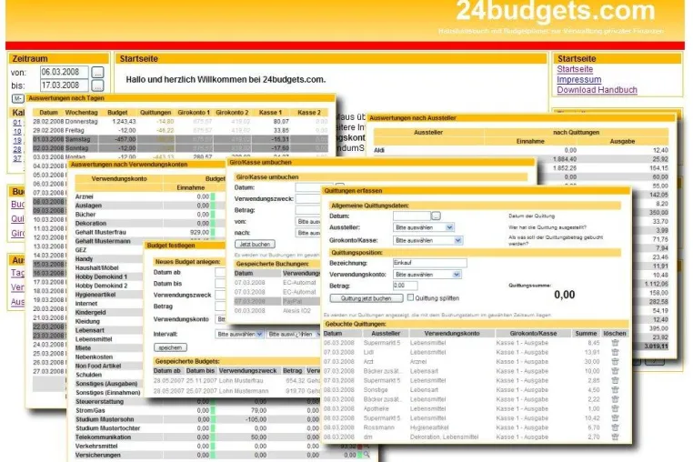Tick the 'Quittung splitten' checkbox
Screen dimensions: 693x462
[410, 297]
